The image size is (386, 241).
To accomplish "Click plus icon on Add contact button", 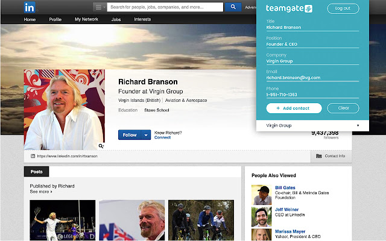I will tap(278, 108).
